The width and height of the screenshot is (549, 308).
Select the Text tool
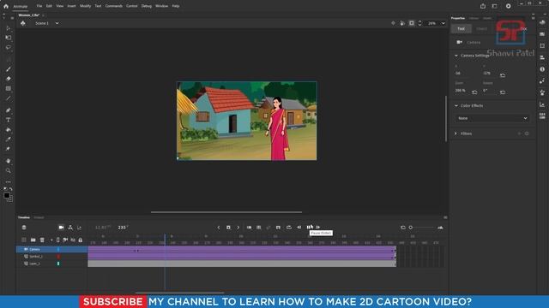coord(8,120)
